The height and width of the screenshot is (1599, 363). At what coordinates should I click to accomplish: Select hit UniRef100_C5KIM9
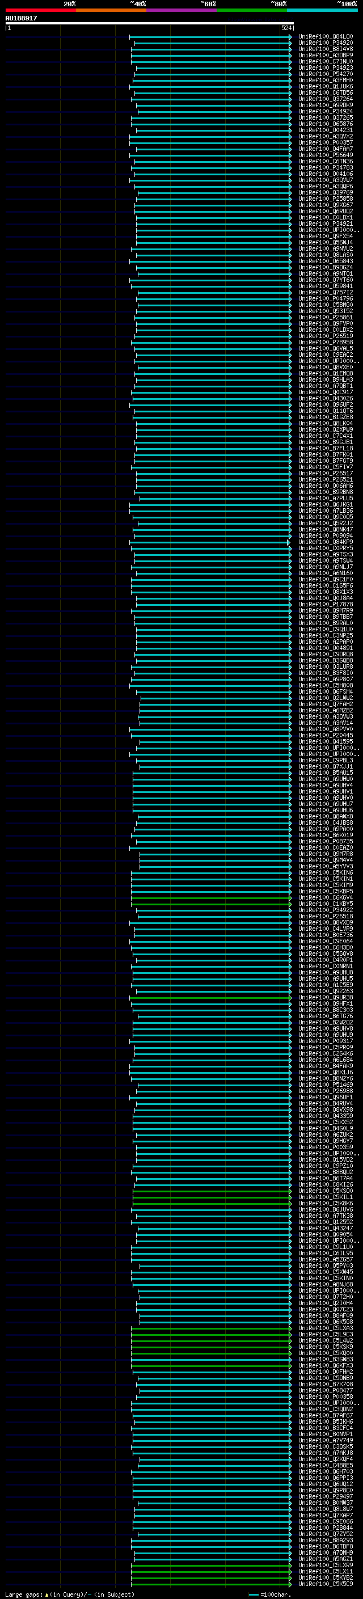(x=326, y=885)
